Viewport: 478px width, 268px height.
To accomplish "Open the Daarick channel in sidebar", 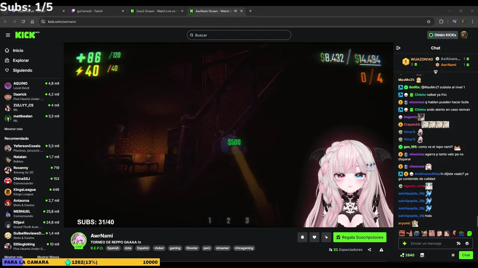I will 32,96.
